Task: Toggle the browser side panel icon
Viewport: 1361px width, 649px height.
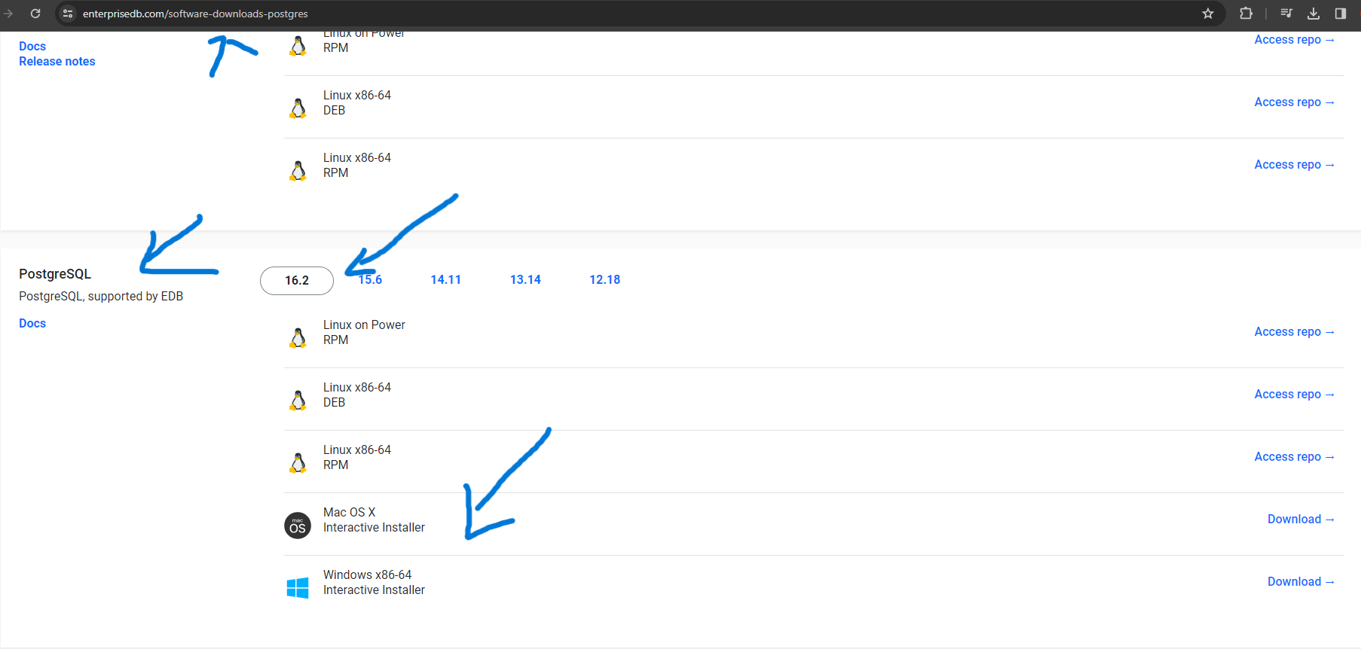Action: [x=1341, y=14]
